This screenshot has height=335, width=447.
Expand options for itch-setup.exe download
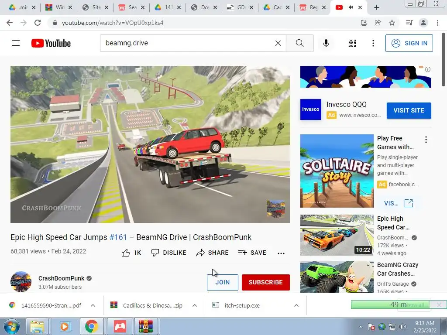tap(296, 305)
